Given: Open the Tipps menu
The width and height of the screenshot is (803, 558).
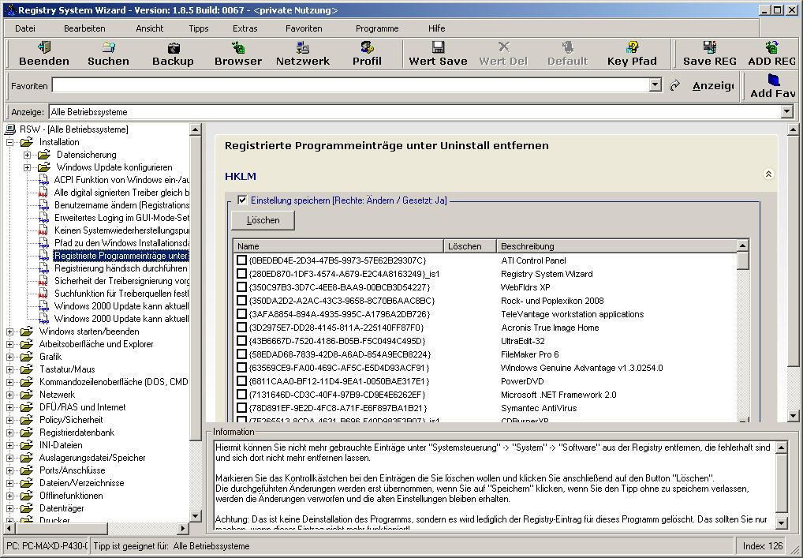Looking at the screenshot, I should [199, 28].
